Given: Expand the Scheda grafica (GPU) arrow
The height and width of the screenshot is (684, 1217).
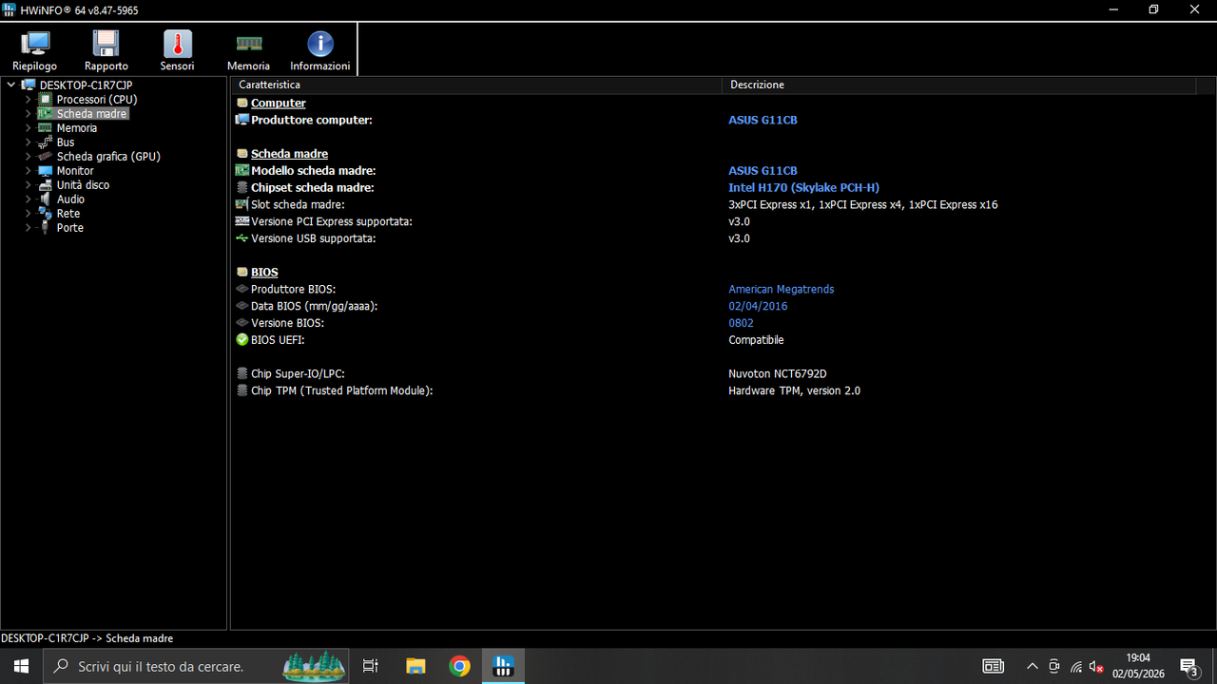Looking at the screenshot, I should coord(29,157).
